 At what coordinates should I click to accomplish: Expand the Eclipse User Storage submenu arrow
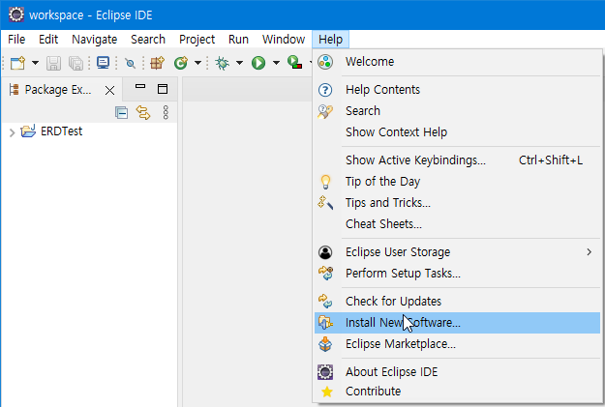point(590,252)
